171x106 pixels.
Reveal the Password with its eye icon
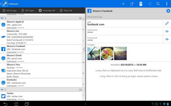coord(167,39)
